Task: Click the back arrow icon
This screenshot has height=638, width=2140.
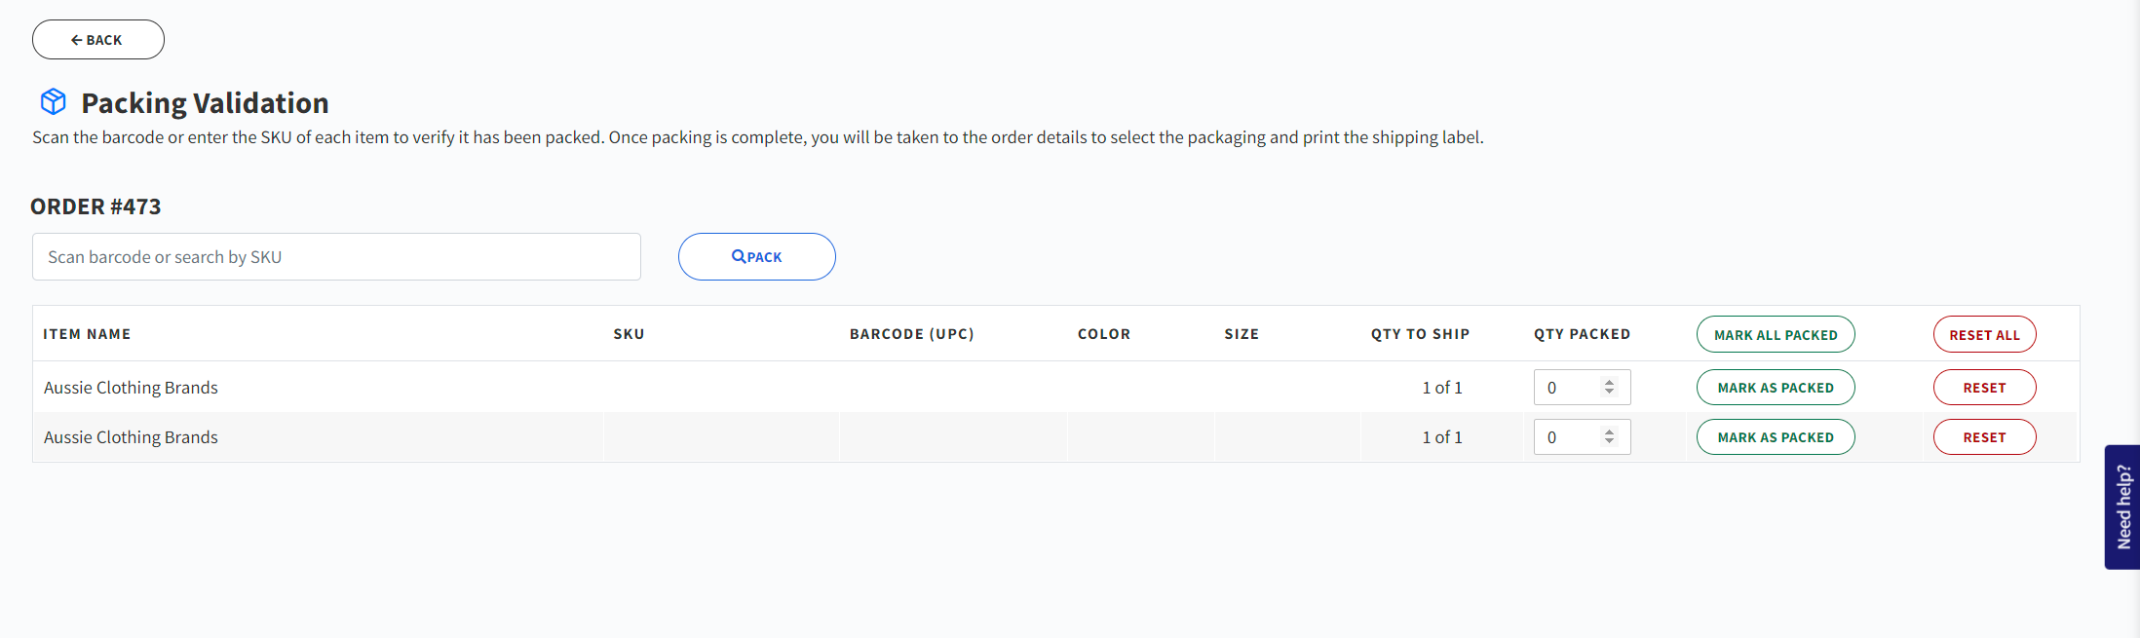Action: tap(77, 39)
